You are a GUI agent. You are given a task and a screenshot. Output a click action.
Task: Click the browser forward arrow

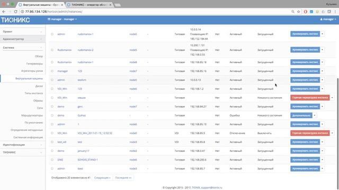10,12
